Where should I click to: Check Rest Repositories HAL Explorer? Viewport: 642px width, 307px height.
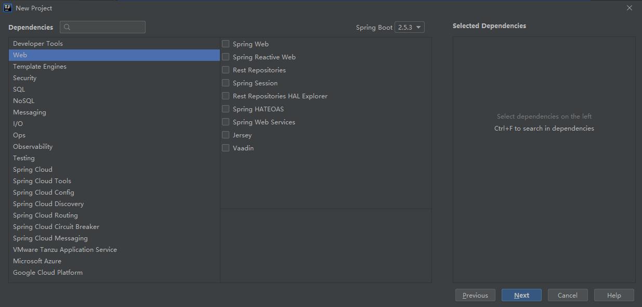point(226,96)
